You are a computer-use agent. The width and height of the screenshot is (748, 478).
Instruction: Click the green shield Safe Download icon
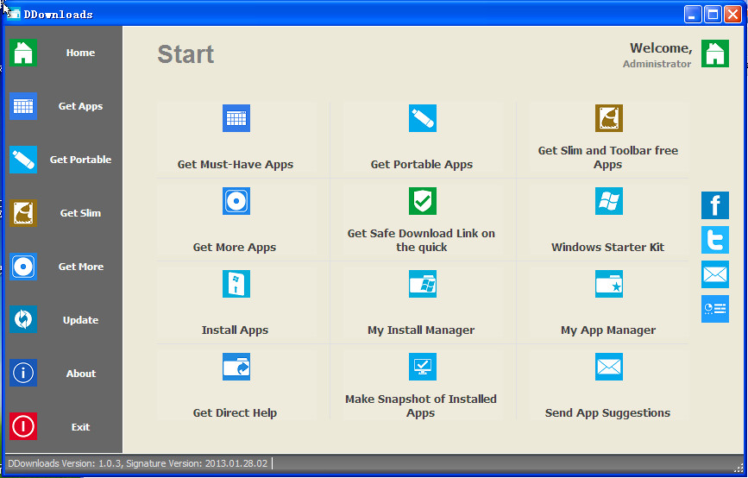point(423,201)
